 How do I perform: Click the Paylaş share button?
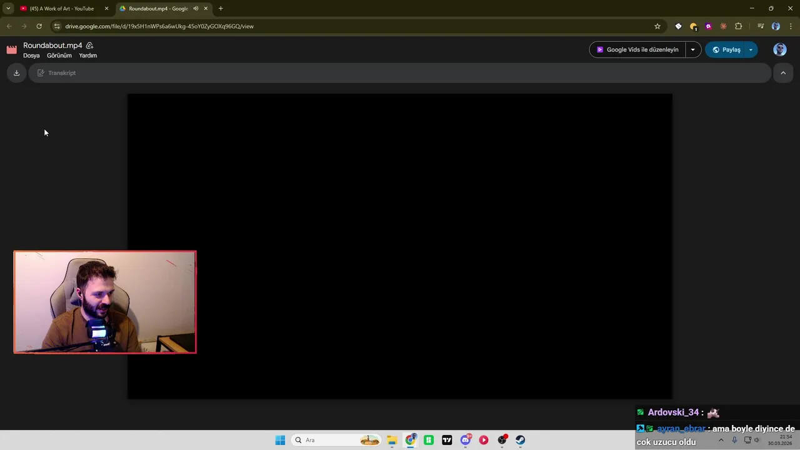click(726, 49)
